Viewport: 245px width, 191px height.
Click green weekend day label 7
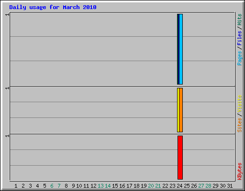pos(59,186)
